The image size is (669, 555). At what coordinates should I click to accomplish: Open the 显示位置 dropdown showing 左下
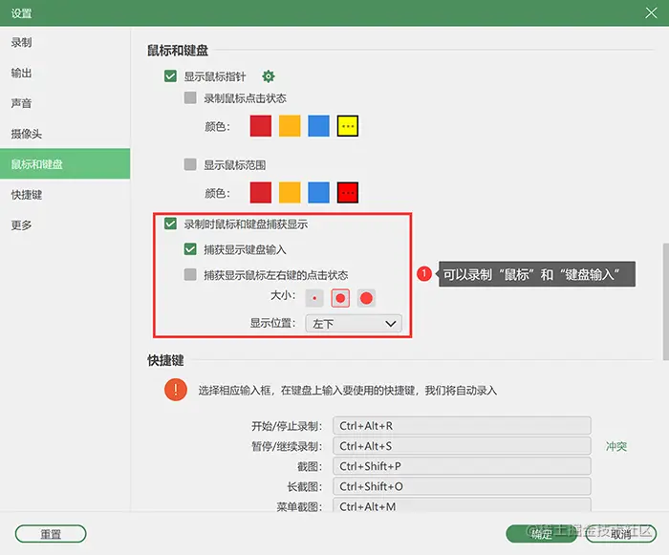pyautogui.click(x=354, y=324)
